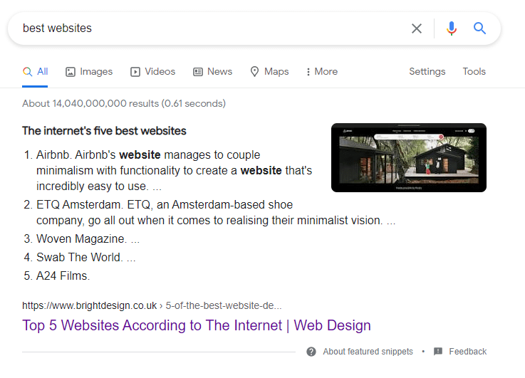Switch to the All results tab
Image resolution: width=525 pixels, height=378 pixels.
35,72
